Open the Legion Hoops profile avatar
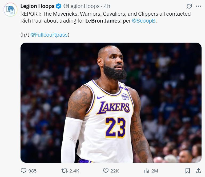 pos(10,10)
